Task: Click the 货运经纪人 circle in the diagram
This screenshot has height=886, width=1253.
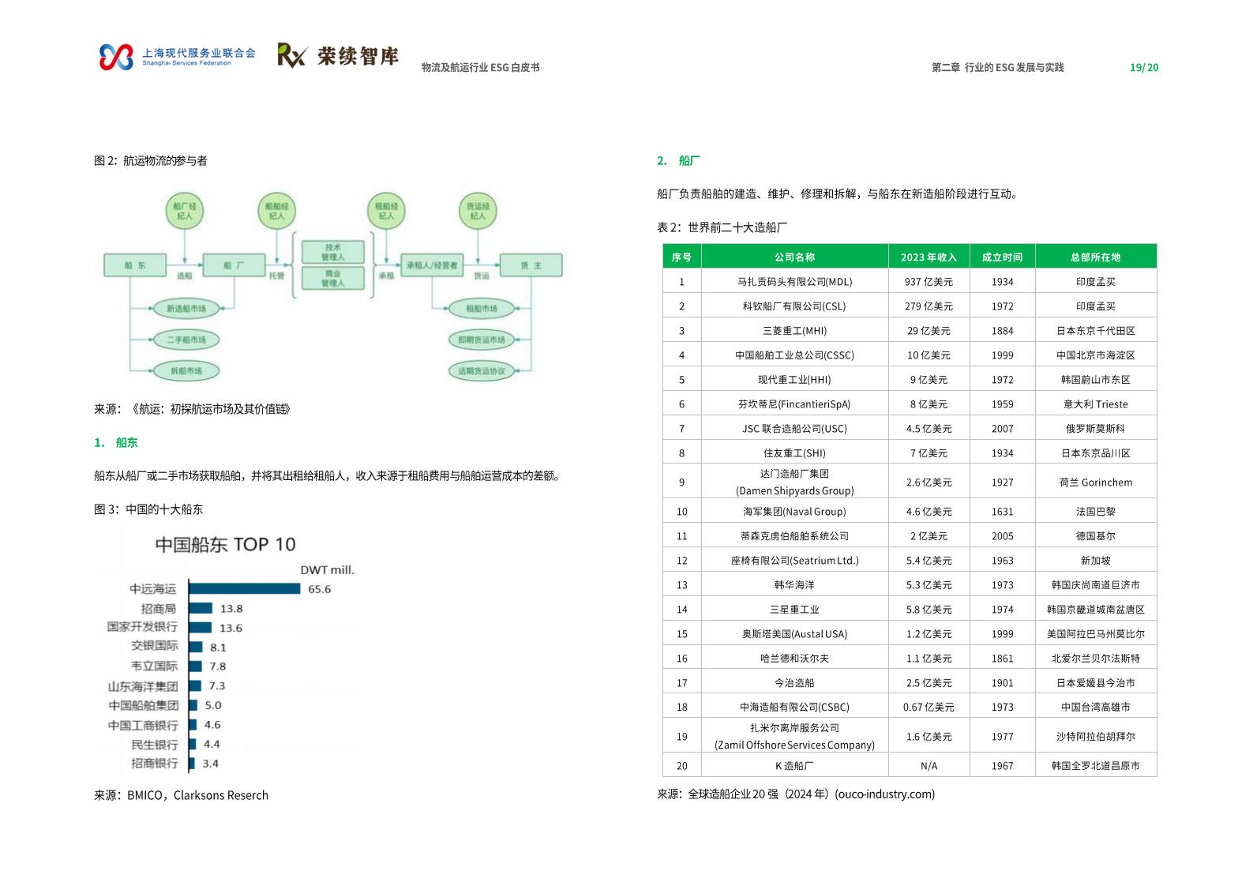Action: (478, 211)
